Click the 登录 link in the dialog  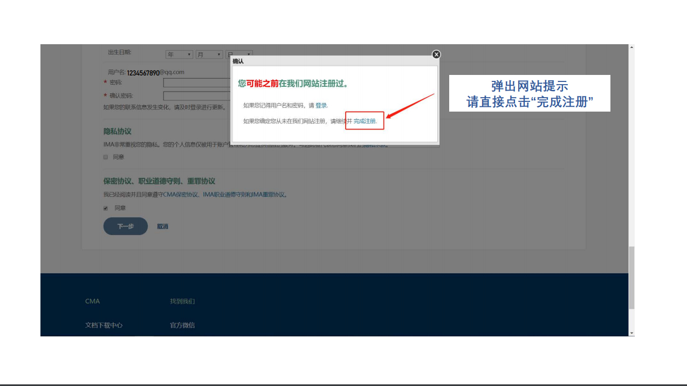click(321, 106)
